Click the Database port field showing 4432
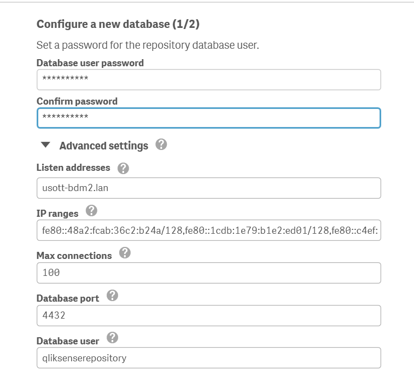 pos(208,315)
